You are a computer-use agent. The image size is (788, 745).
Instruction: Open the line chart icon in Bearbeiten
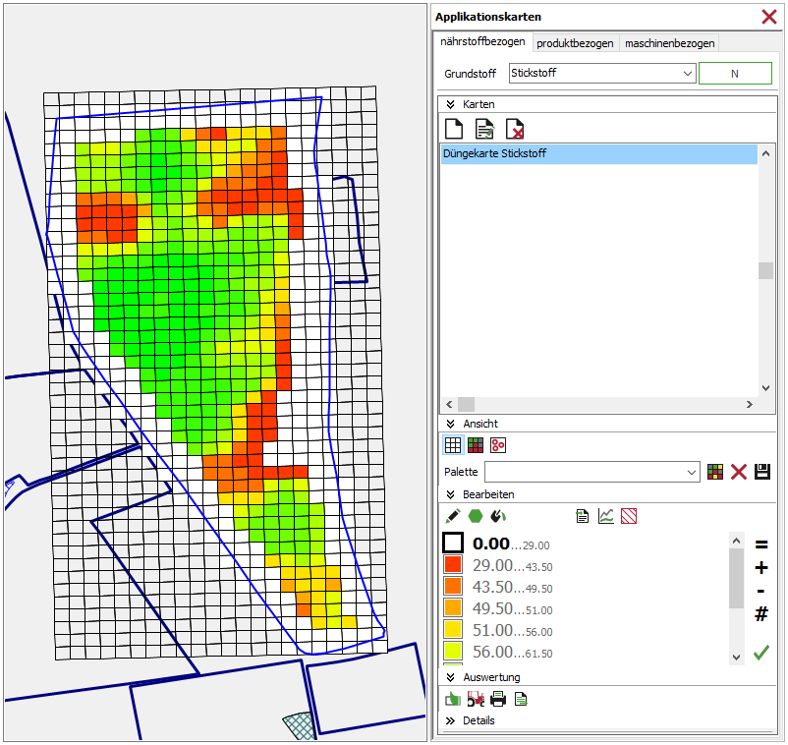[606, 515]
